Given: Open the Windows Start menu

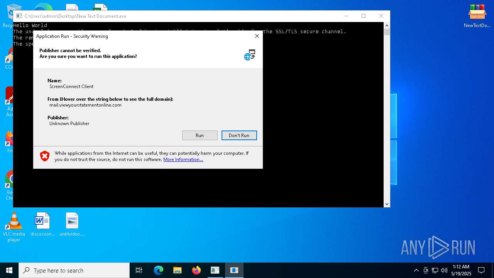Looking at the screenshot, I should pyautogui.click(x=9, y=270).
